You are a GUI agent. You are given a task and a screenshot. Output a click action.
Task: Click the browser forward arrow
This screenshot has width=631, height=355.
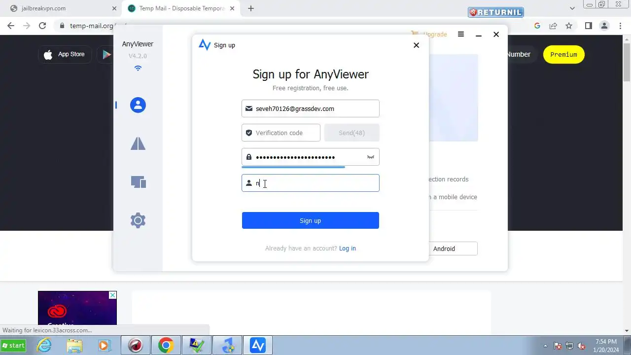[27, 26]
